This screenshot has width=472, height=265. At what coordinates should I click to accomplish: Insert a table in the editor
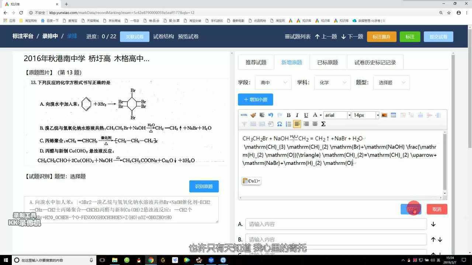[393, 115]
